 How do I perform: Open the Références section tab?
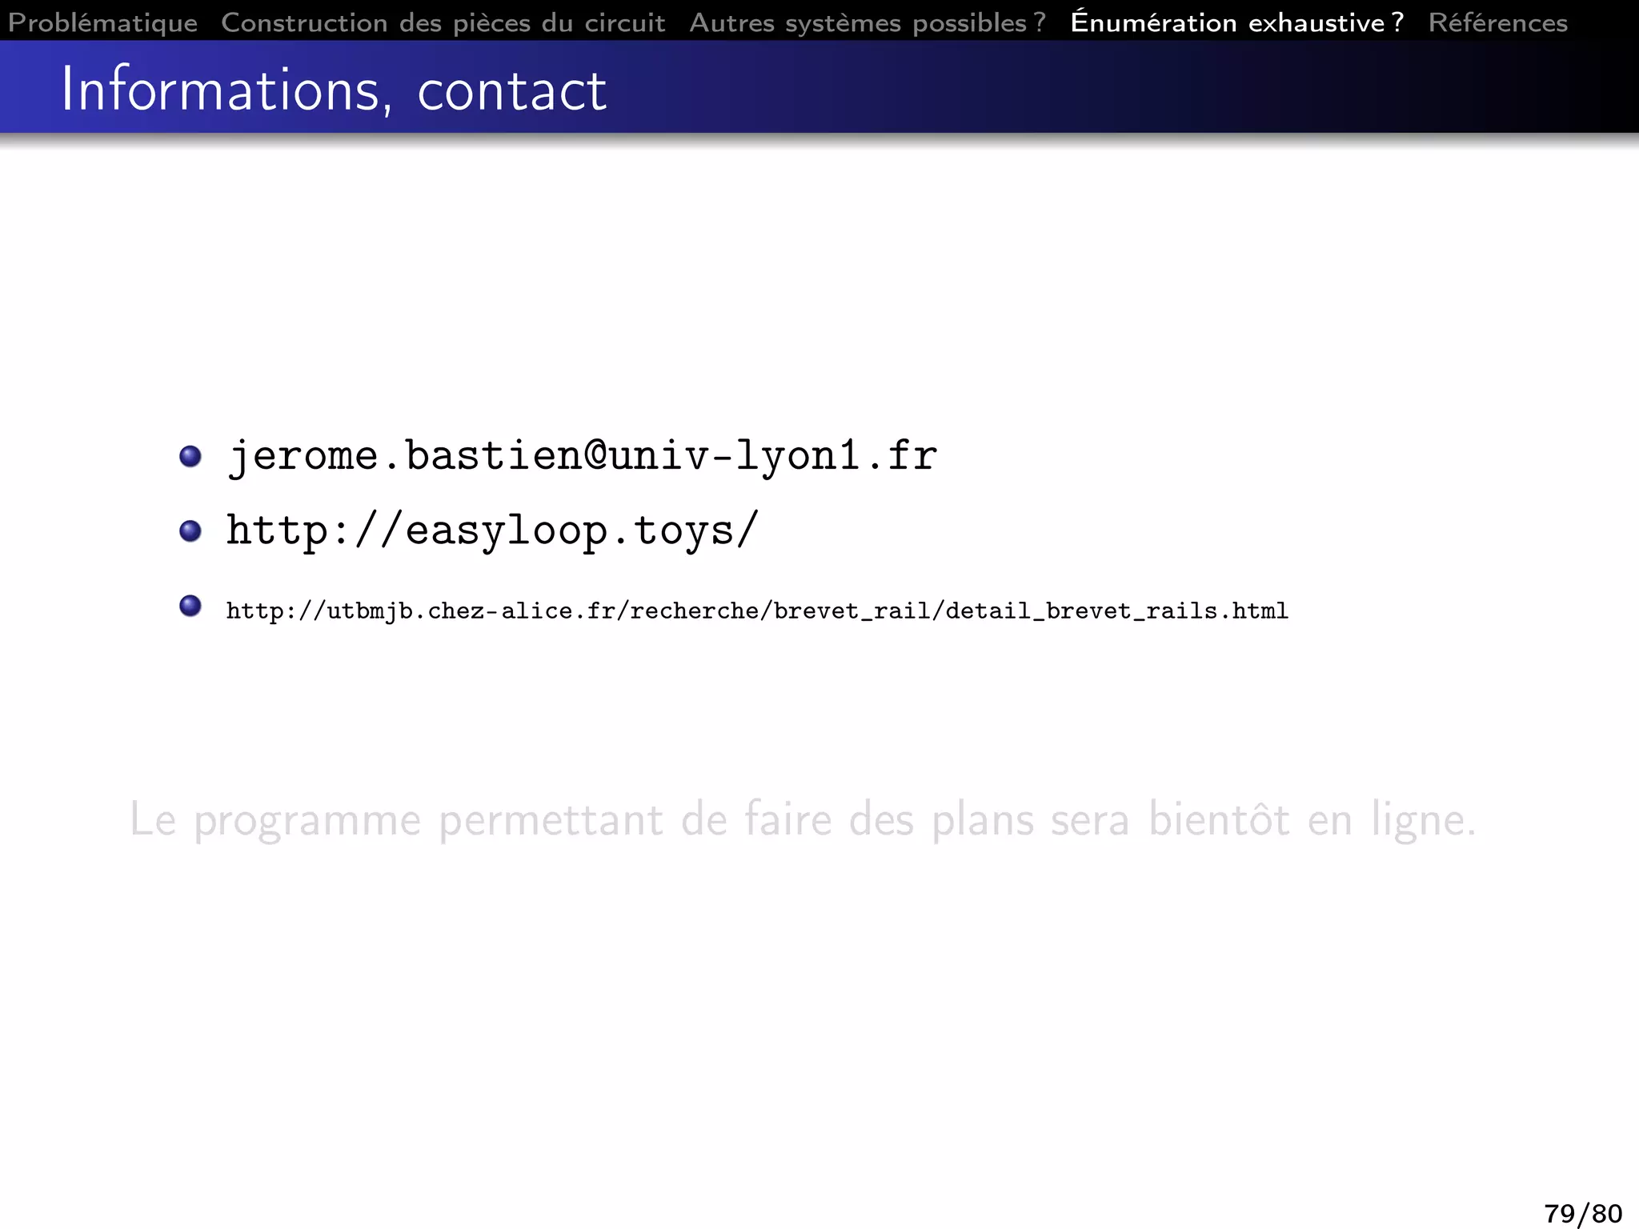click(x=1498, y=22)
